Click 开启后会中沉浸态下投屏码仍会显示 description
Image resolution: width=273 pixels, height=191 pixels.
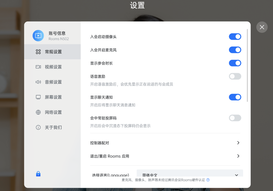pyautogui.click(x=120, y=126)
